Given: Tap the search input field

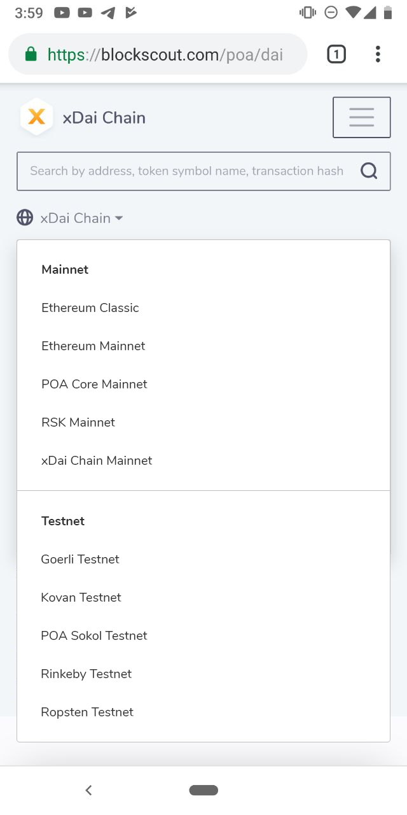Looking at the screenshot, I should click(184, 171).
